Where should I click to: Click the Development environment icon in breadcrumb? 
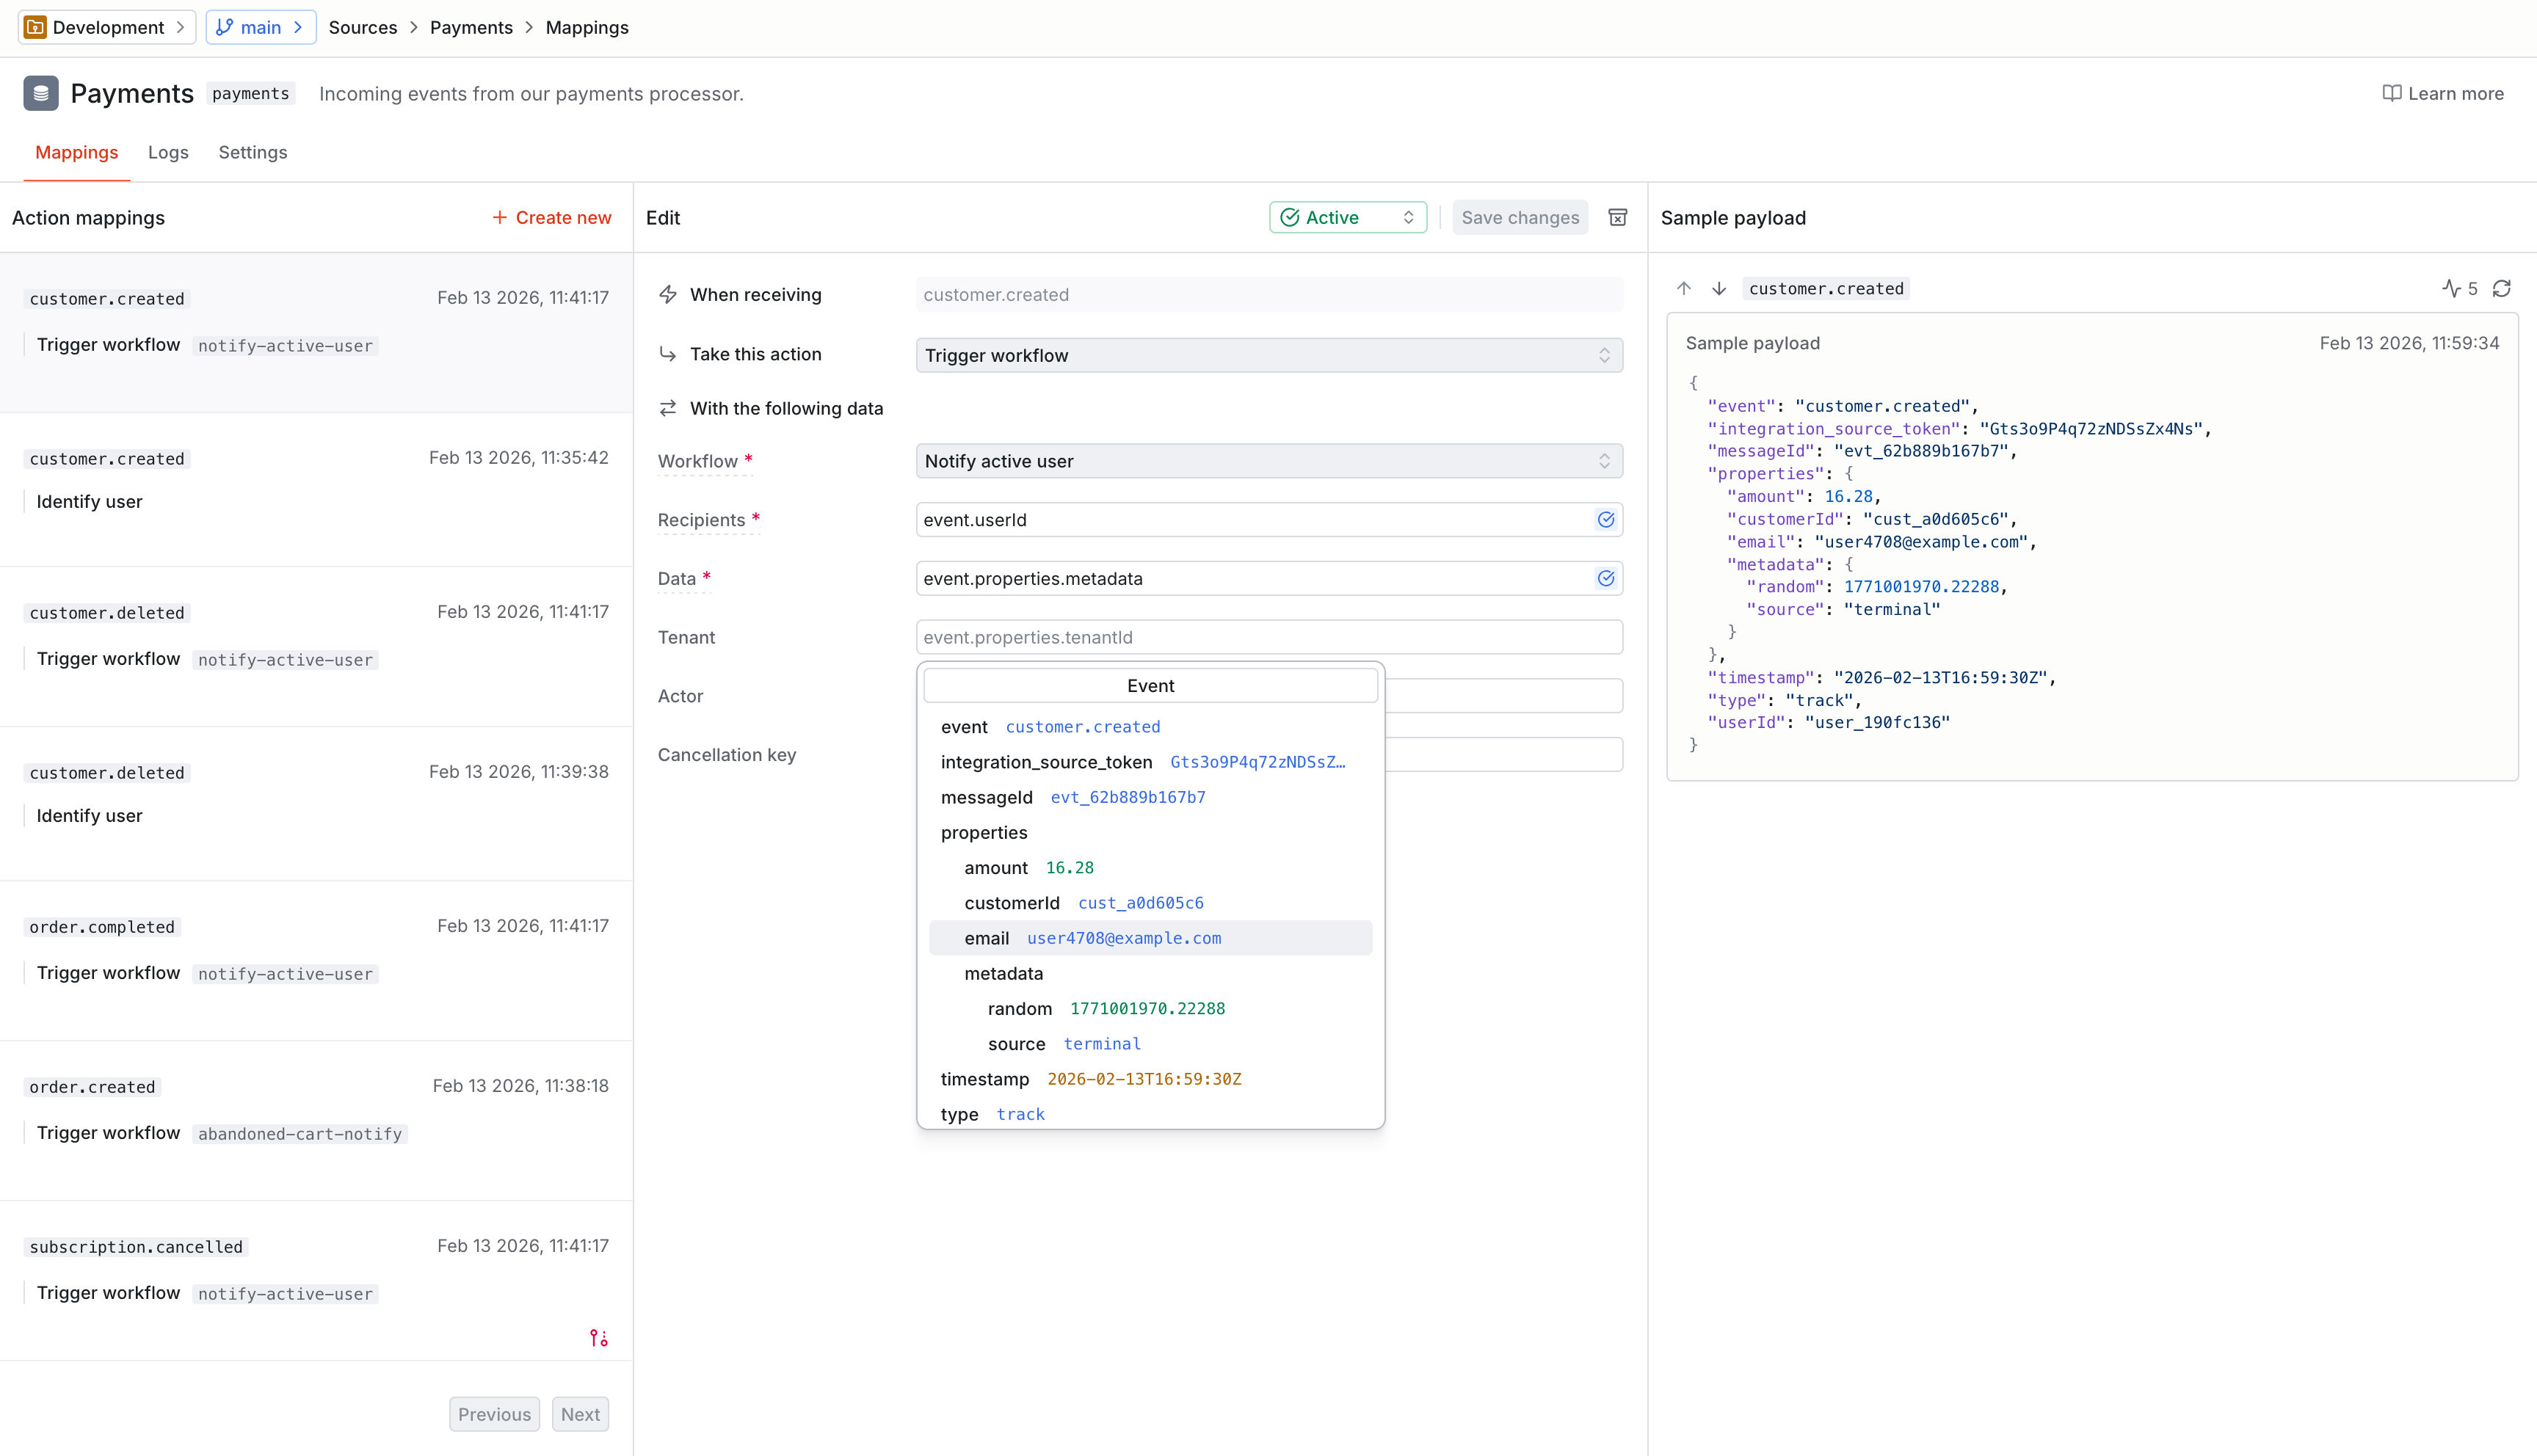click(x=35, y=27)
